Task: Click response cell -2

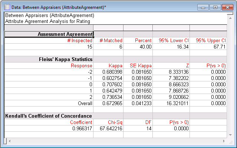Action: (49, 72)
